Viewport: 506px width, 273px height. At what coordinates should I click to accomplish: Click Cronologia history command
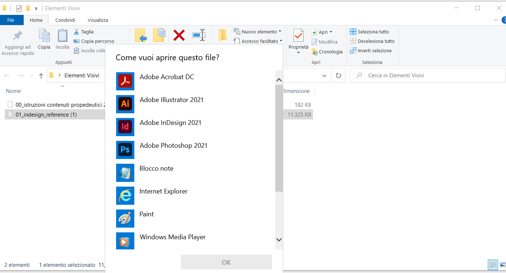(x=327, y=52)
